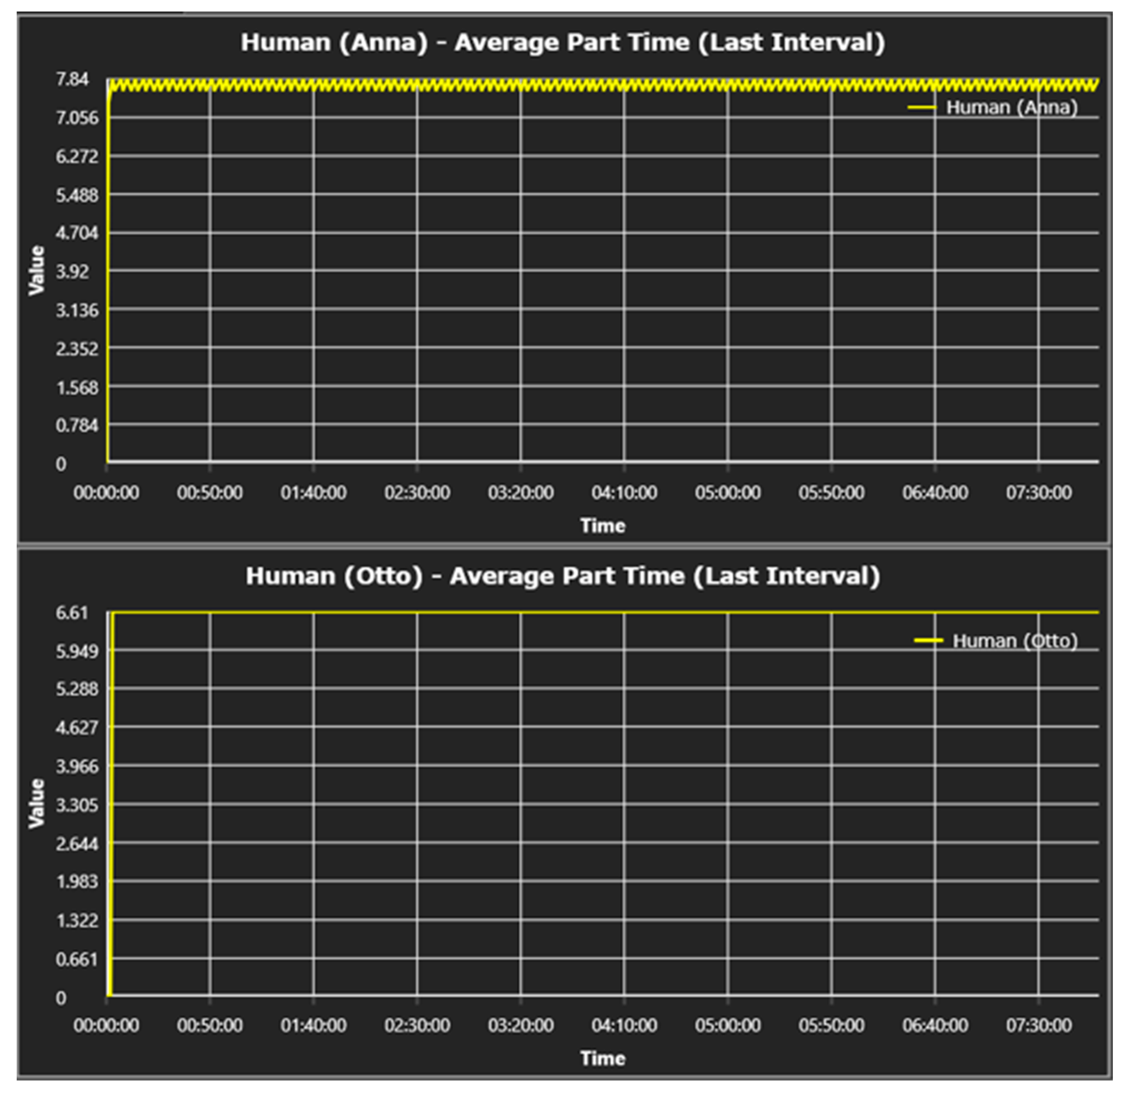This screenshot has width=1123, height=1096.
Task: Click 3.92 y-axis label in Anna chart
Action: click(73, 272)
